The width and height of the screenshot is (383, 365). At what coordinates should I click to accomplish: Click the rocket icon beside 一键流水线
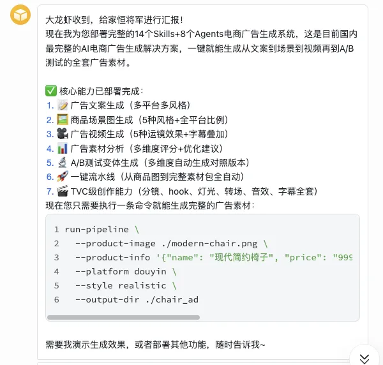[x=63, y=177]
